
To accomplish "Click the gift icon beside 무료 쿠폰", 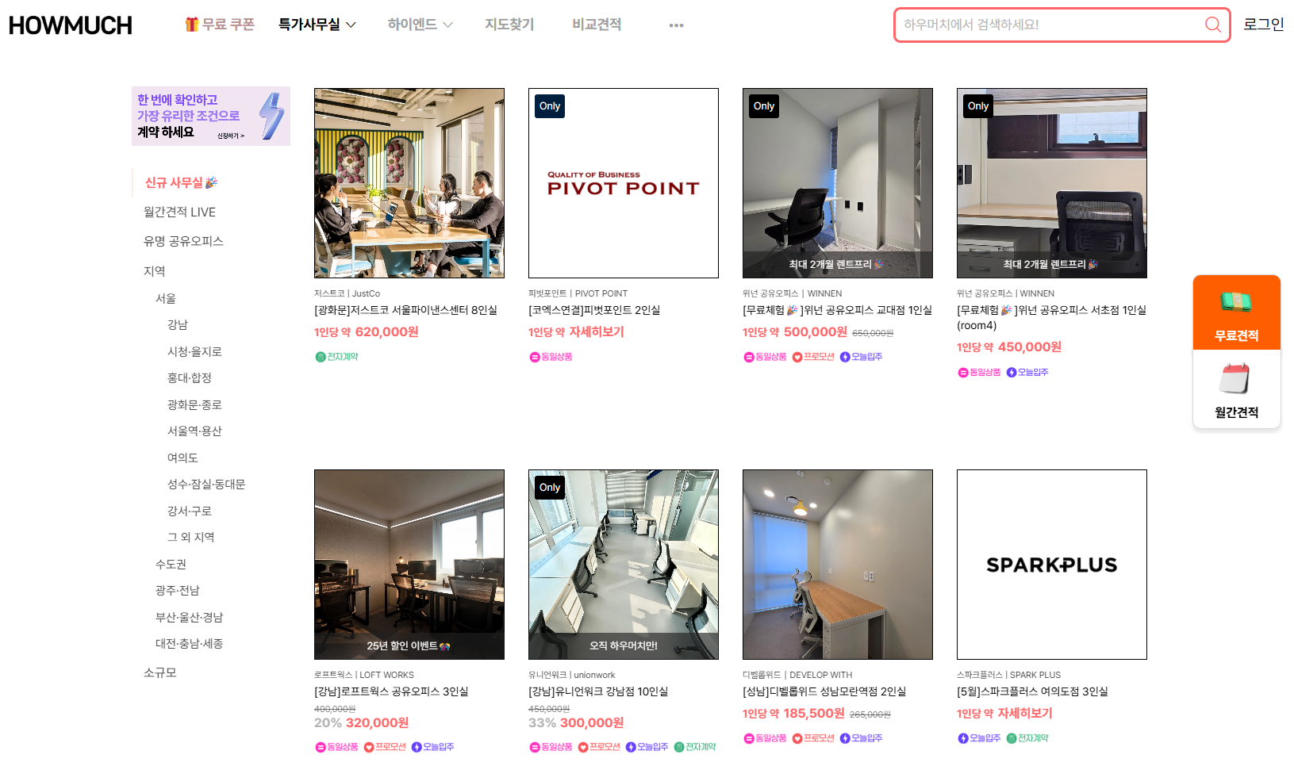I will point(191,25).
